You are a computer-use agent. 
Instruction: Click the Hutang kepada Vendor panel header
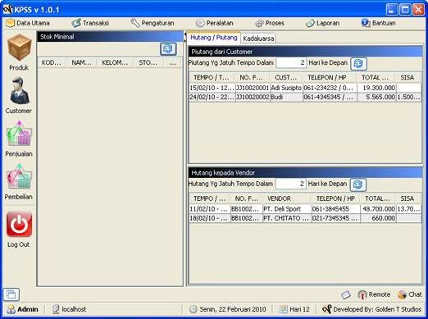[x=305, y=173]
